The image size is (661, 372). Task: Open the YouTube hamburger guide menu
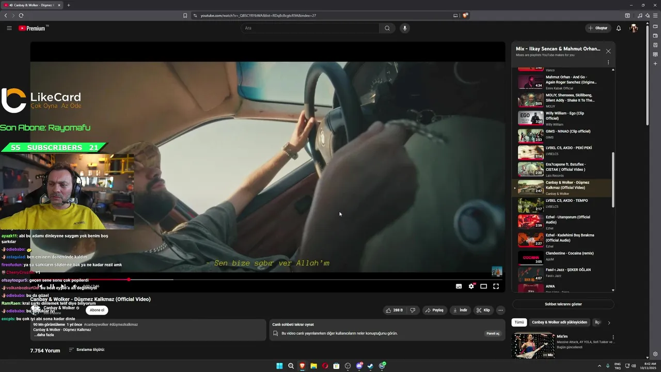[9, 28]
